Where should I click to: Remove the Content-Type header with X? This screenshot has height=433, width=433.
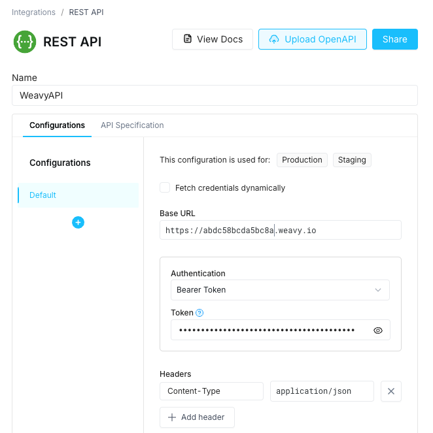[391, 391]
